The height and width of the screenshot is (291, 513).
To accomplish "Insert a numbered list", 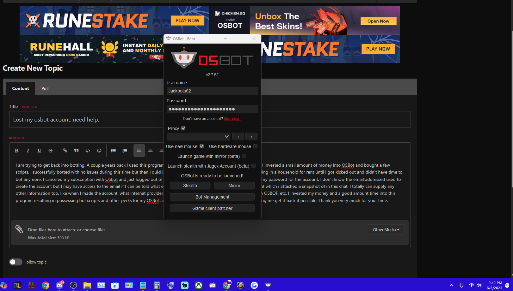I will [x=125, y=151].
